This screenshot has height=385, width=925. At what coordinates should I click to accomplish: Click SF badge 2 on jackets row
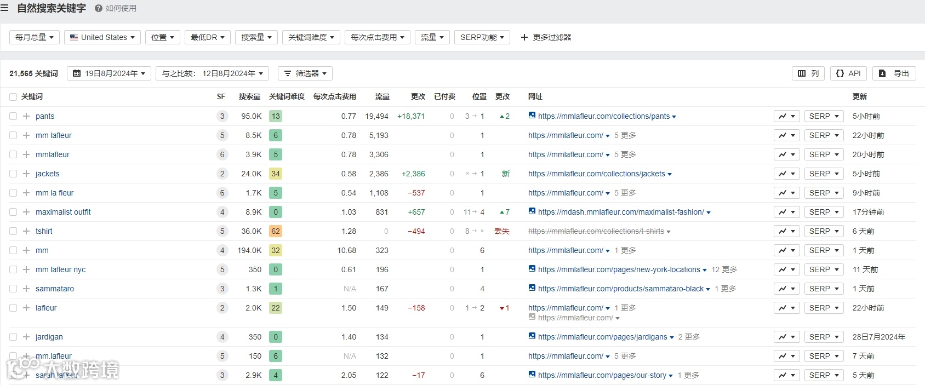tap(222, 174)
